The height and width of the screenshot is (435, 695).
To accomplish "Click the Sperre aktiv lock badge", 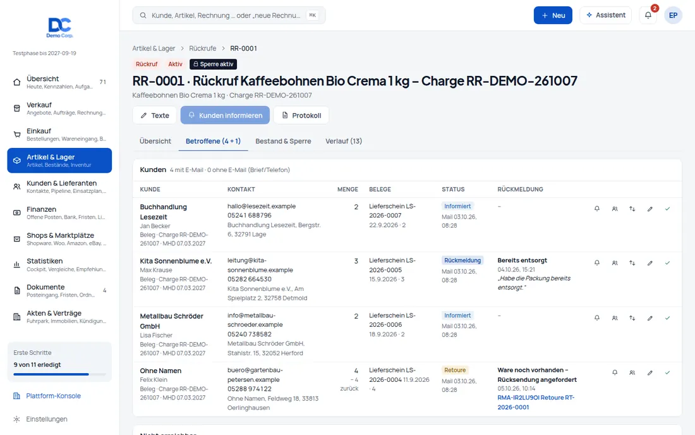I will [213, 64].
